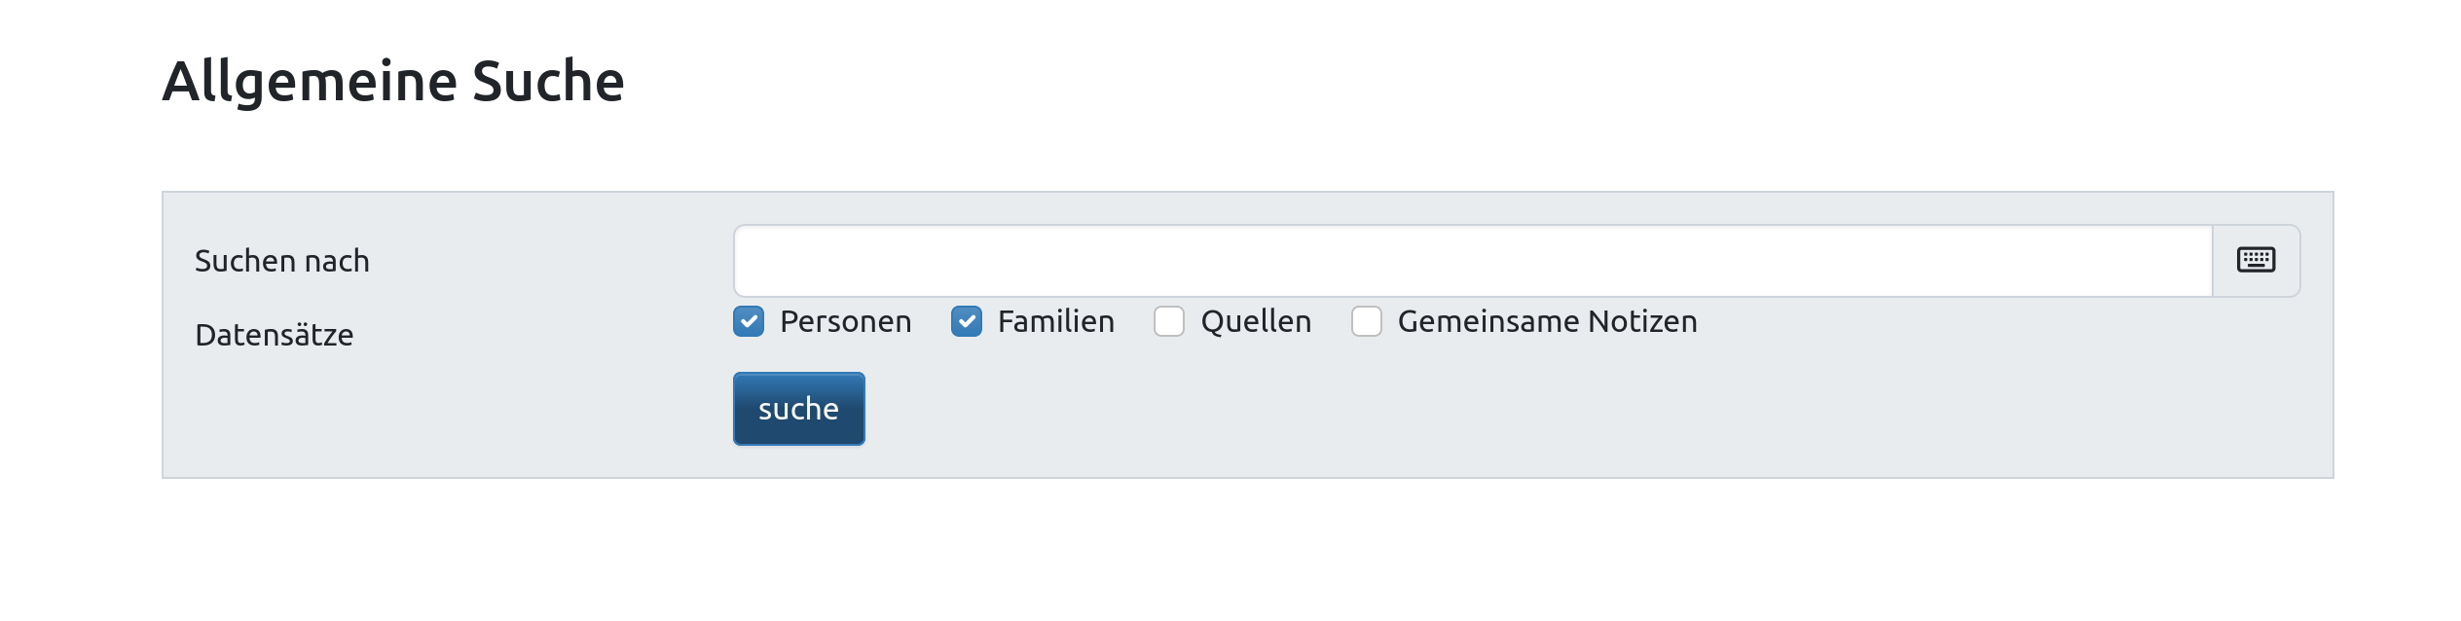Screen dimensions: 2461x621
Task: Click the 'Suchen nach' field label
Action: [282, 261]
